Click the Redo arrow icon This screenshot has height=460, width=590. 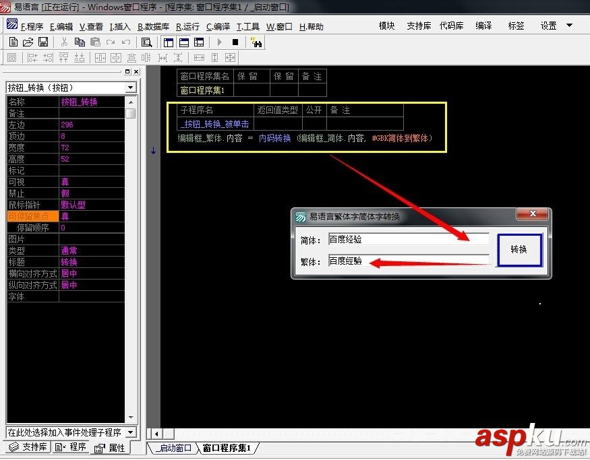pyautogui.click(x=111, y=42)
